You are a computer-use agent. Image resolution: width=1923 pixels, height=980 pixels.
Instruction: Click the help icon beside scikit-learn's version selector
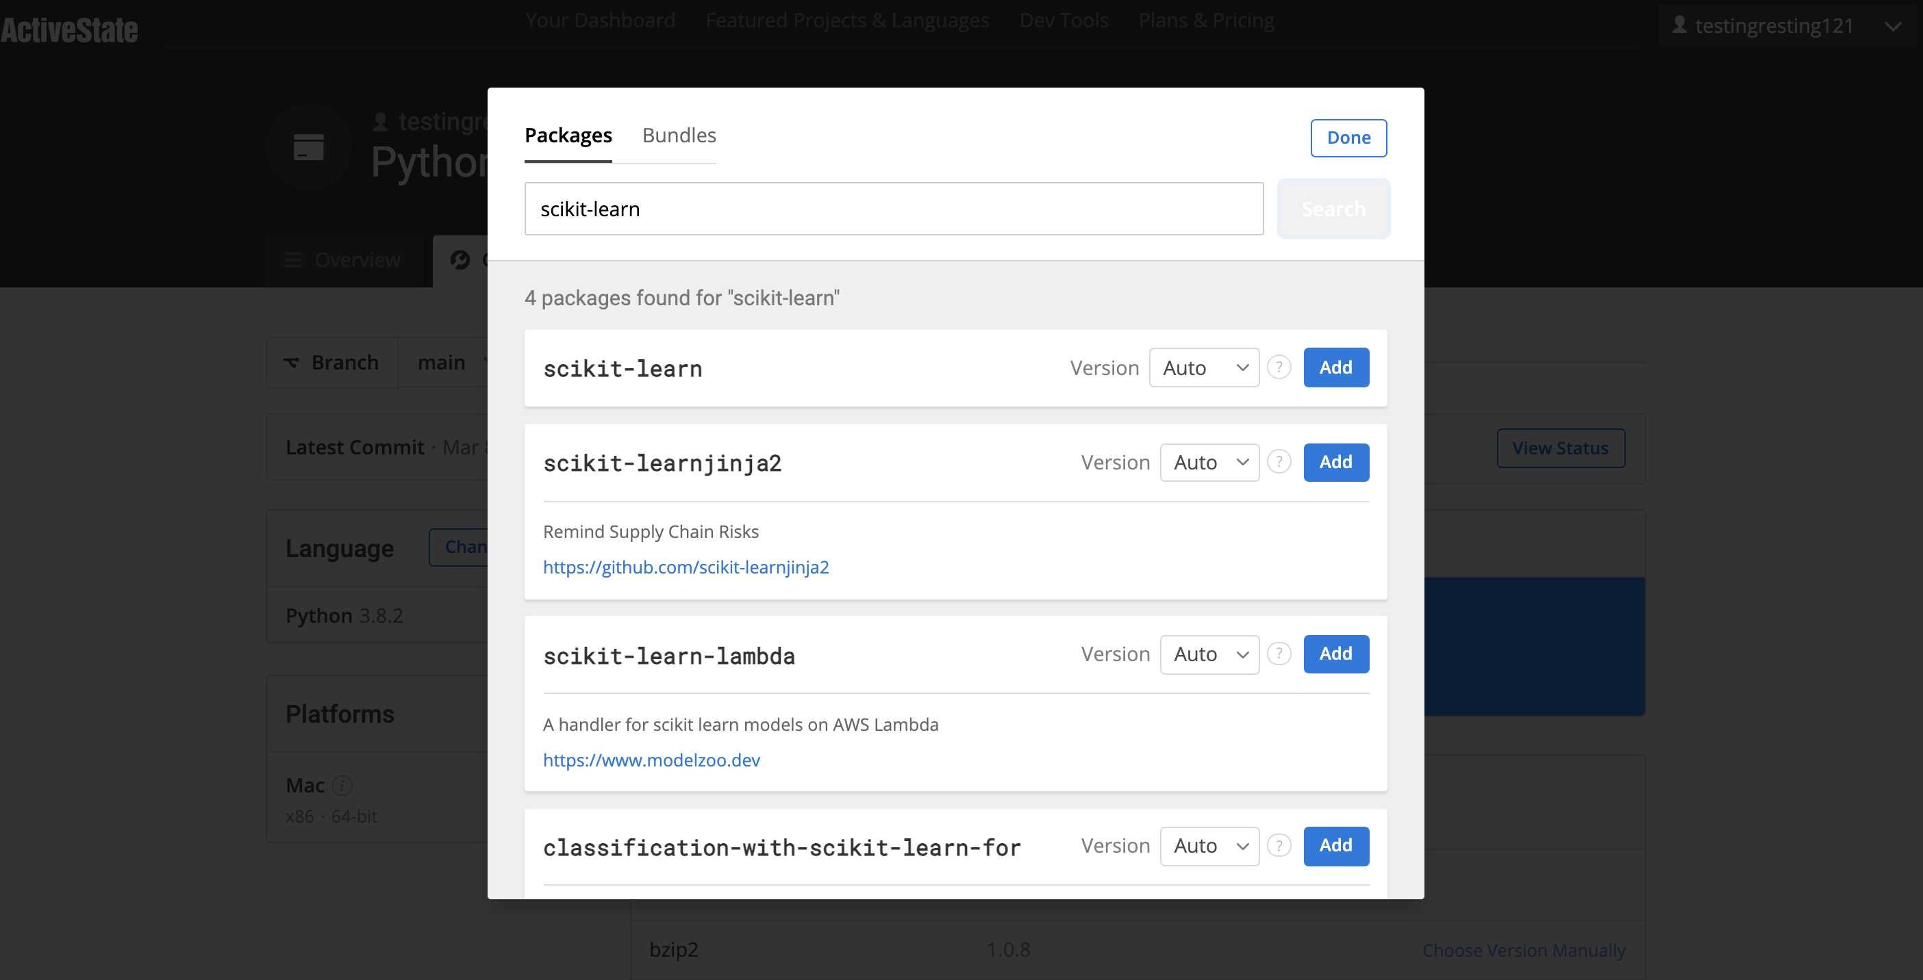tap(1279, 367)
